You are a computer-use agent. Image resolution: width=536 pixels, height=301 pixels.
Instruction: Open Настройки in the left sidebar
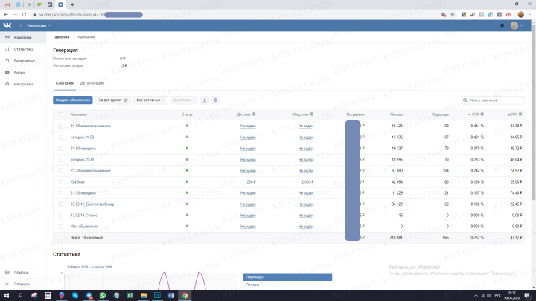point(23,84)
